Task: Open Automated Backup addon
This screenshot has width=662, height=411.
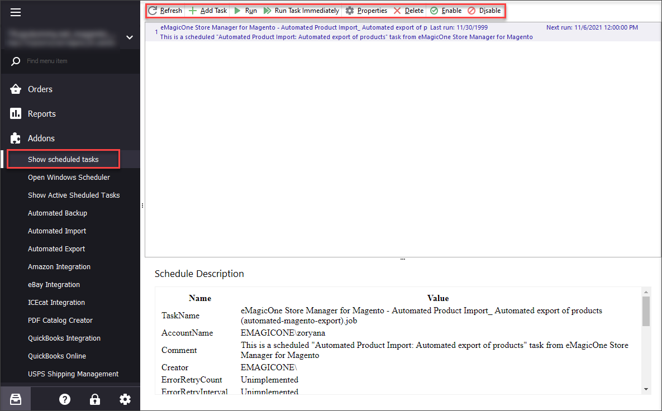Action: (x=58, y=213)
